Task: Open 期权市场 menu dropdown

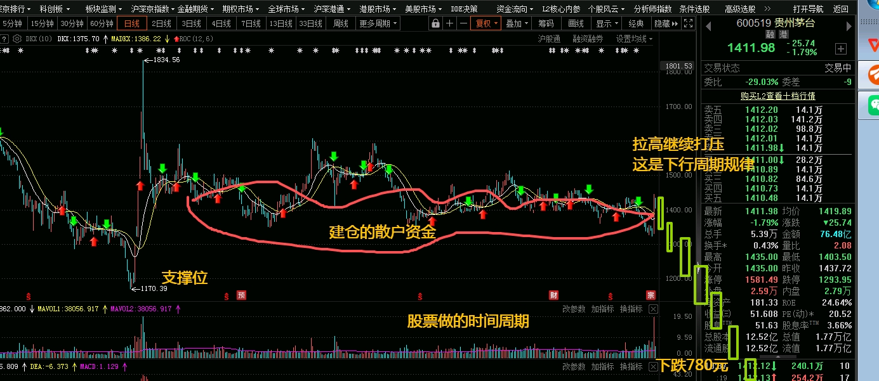Action: coord(241,9)
